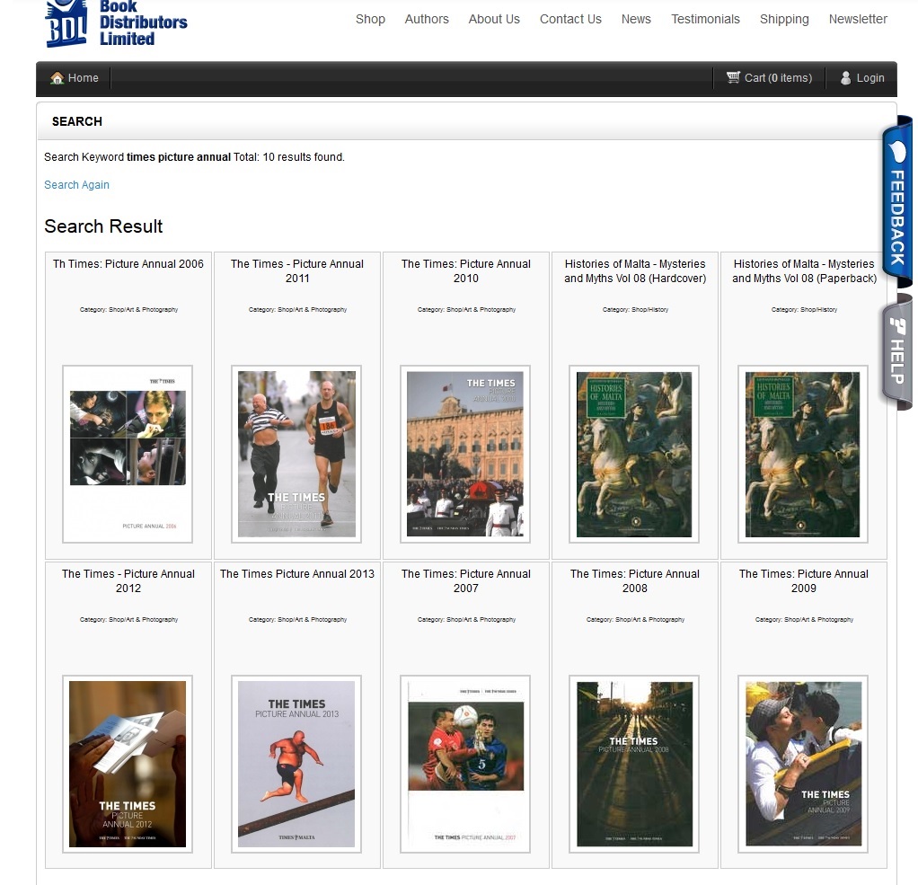
Task: Click the BDL Book Distributors Limited logo
Action: [x=115, y=23]
